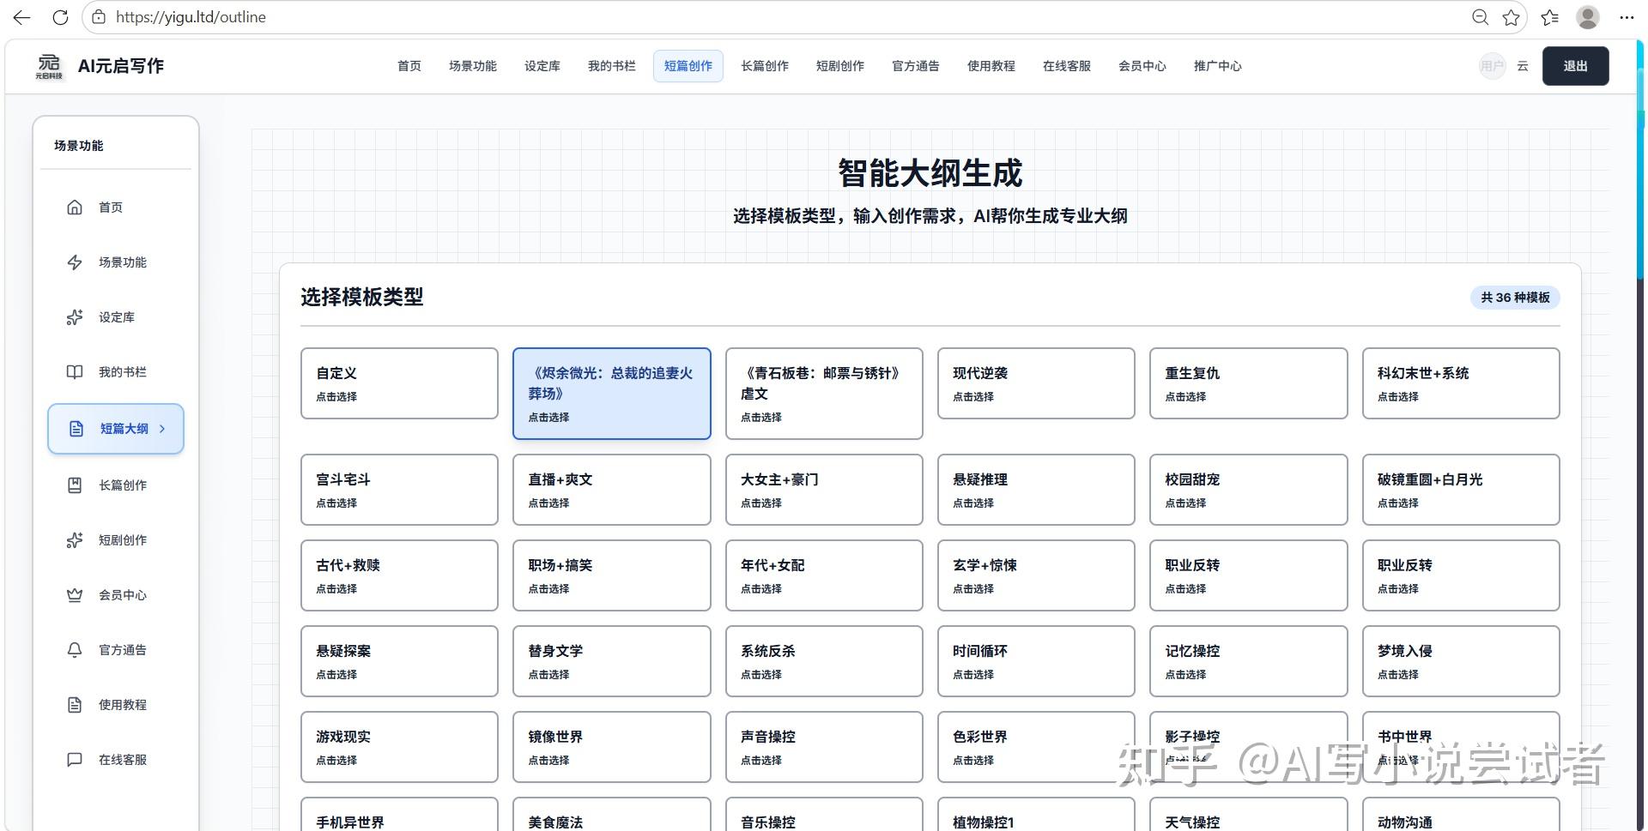The image size is (1648, 831).
Task: Click the document icon beside 短篇大纲
Action: [76, 429]
